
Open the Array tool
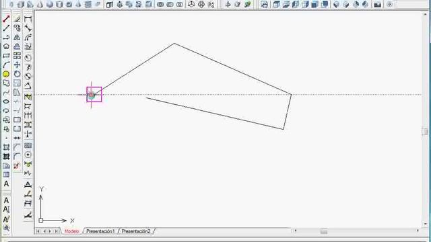click(x=17, y=56)
